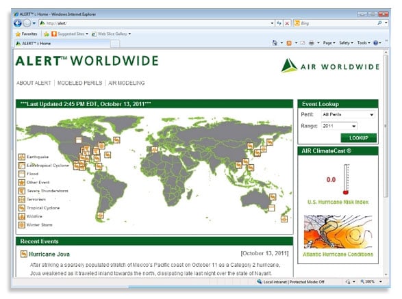Open the Atlantic Hurricane Conditions link
The image size is (402, 299).
click(x=338, y=254)
